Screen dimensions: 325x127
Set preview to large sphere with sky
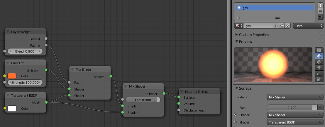[319, 79]
